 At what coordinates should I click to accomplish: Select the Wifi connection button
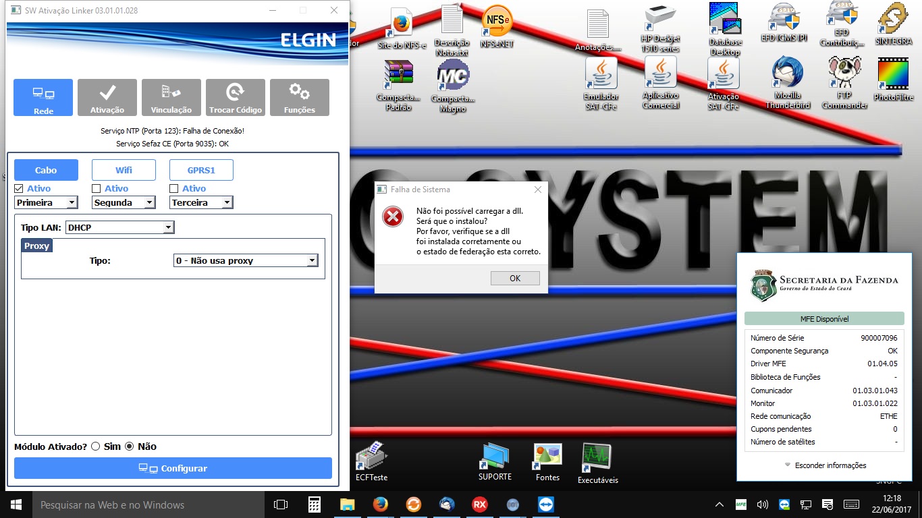tap(124, 170)
